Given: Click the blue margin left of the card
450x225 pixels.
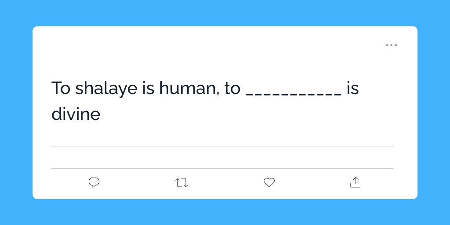Looking at the screenshot, I should click(16, 112).
